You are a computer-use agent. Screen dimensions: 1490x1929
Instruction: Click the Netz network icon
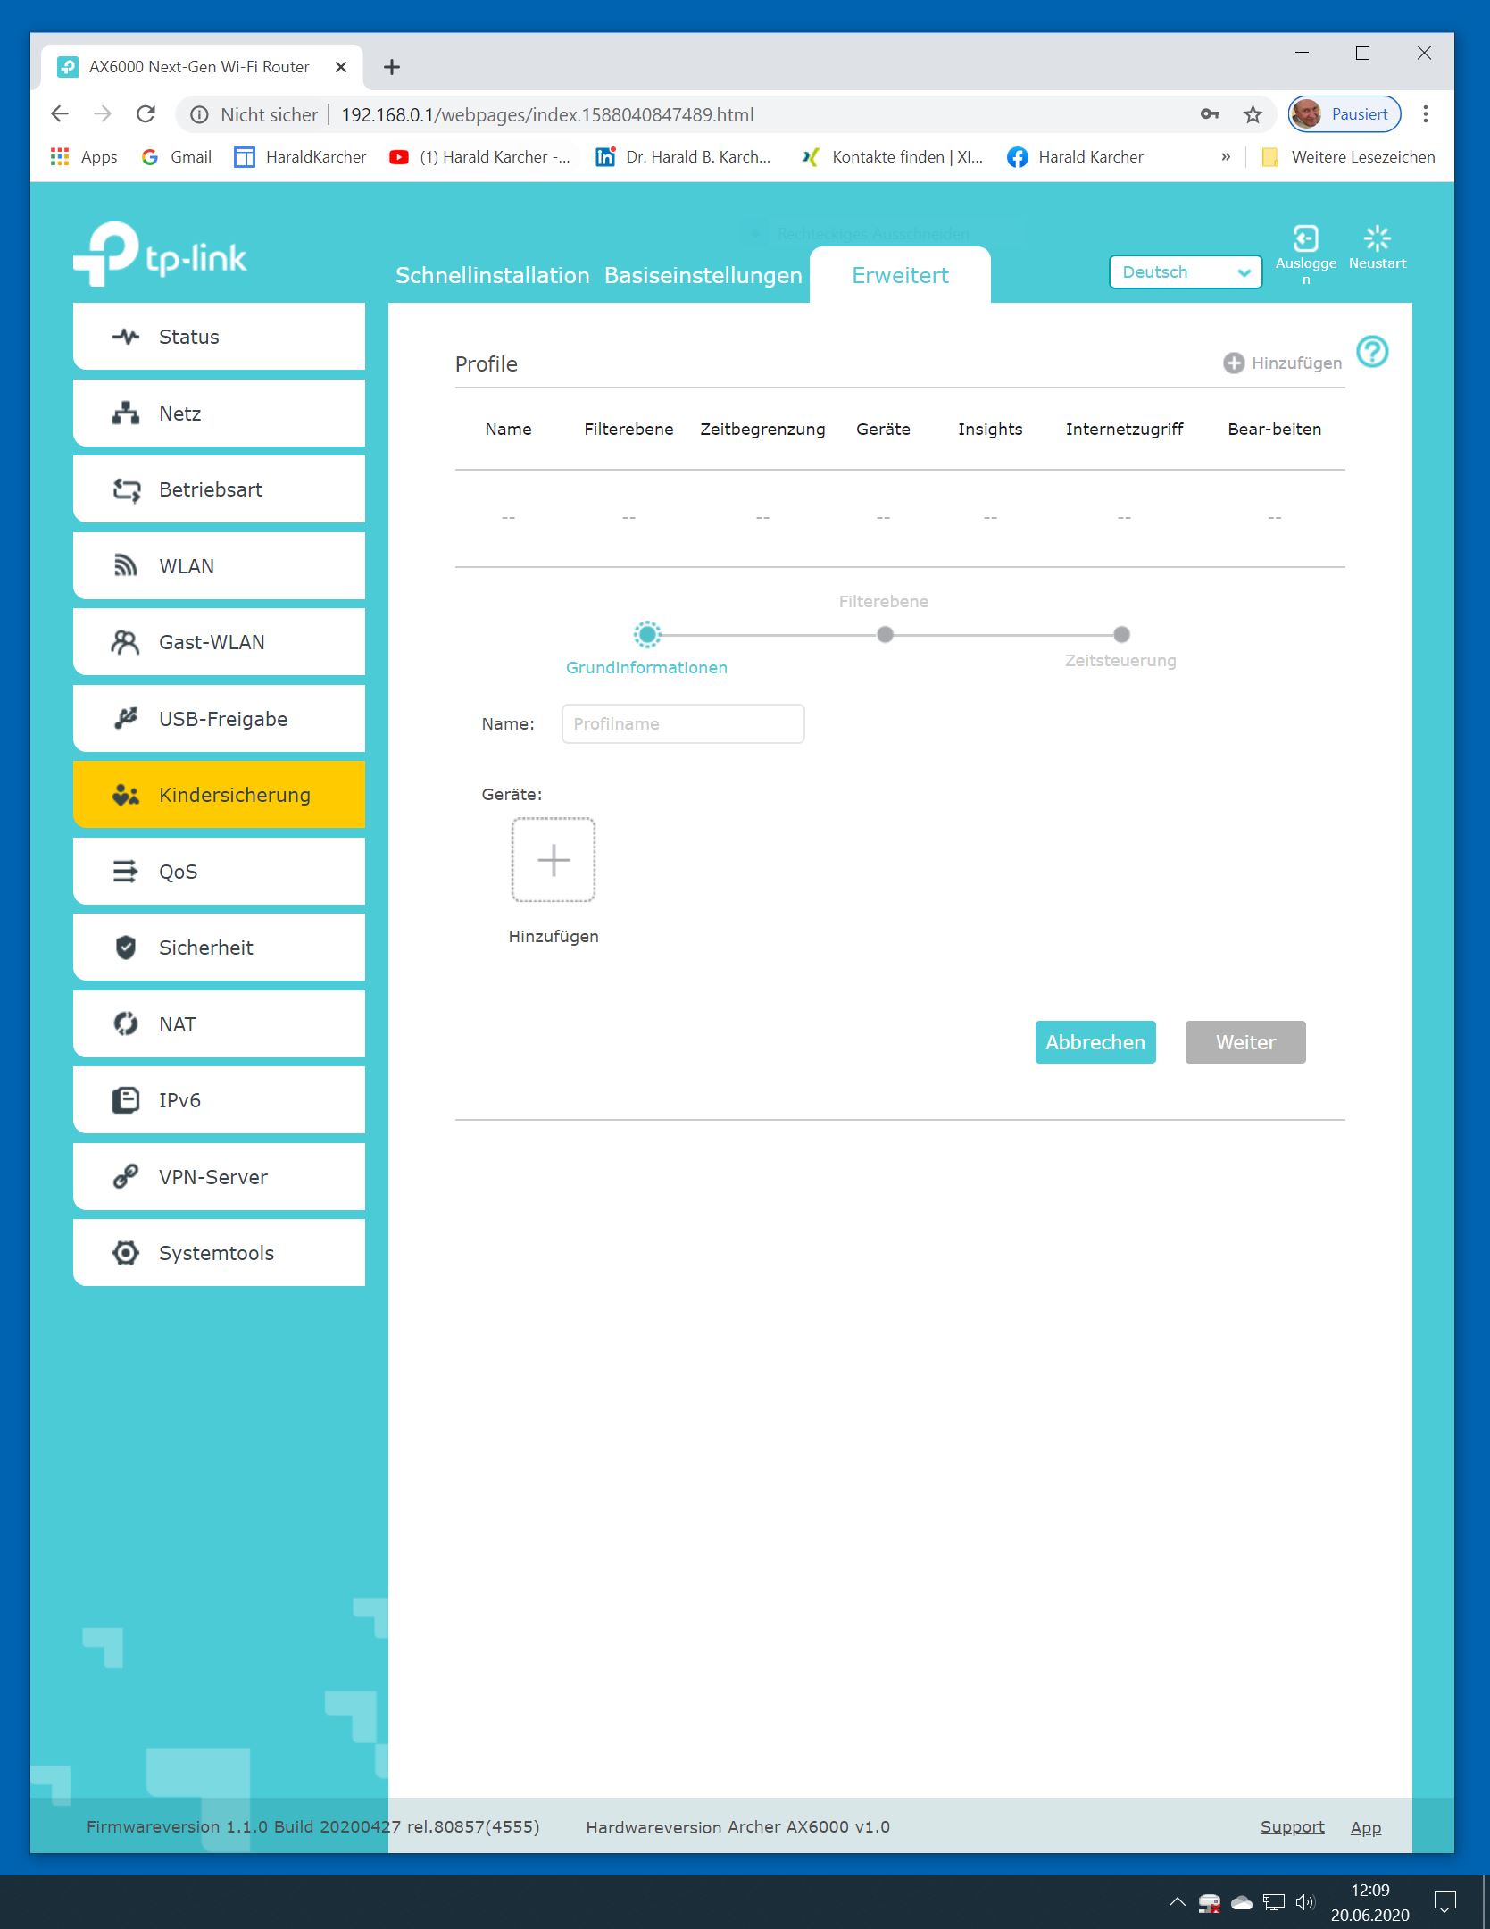(x=126, y=413)
